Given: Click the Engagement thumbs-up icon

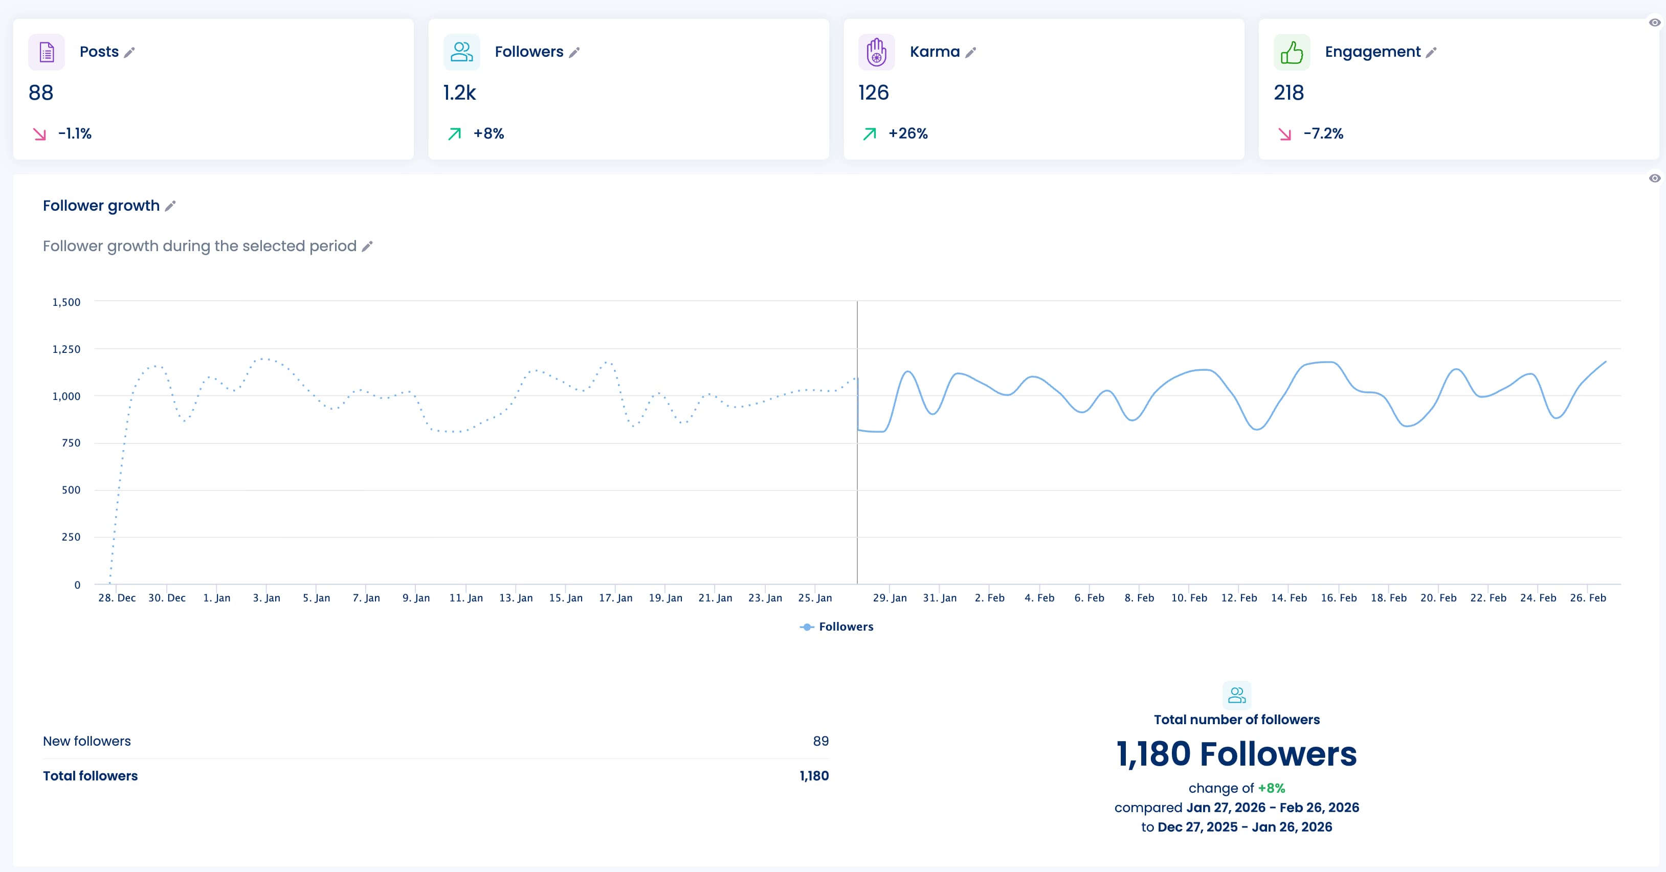Looking at the screenshot, I should pyautogui.click(x=1292, y=52).
